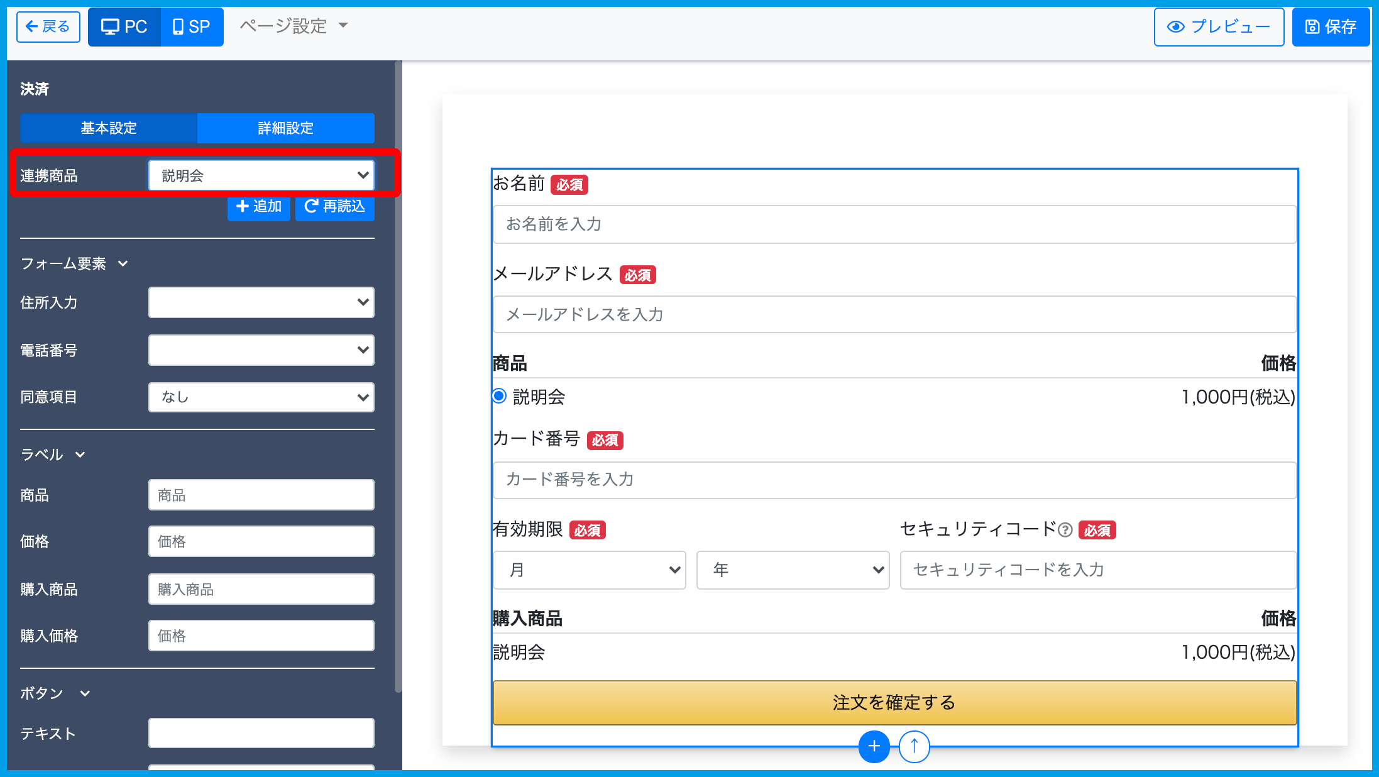The width and height of the screenshot is (1379, 777).
Task: Click the プレビュー eye preview button
Action: pos(1218,27)
